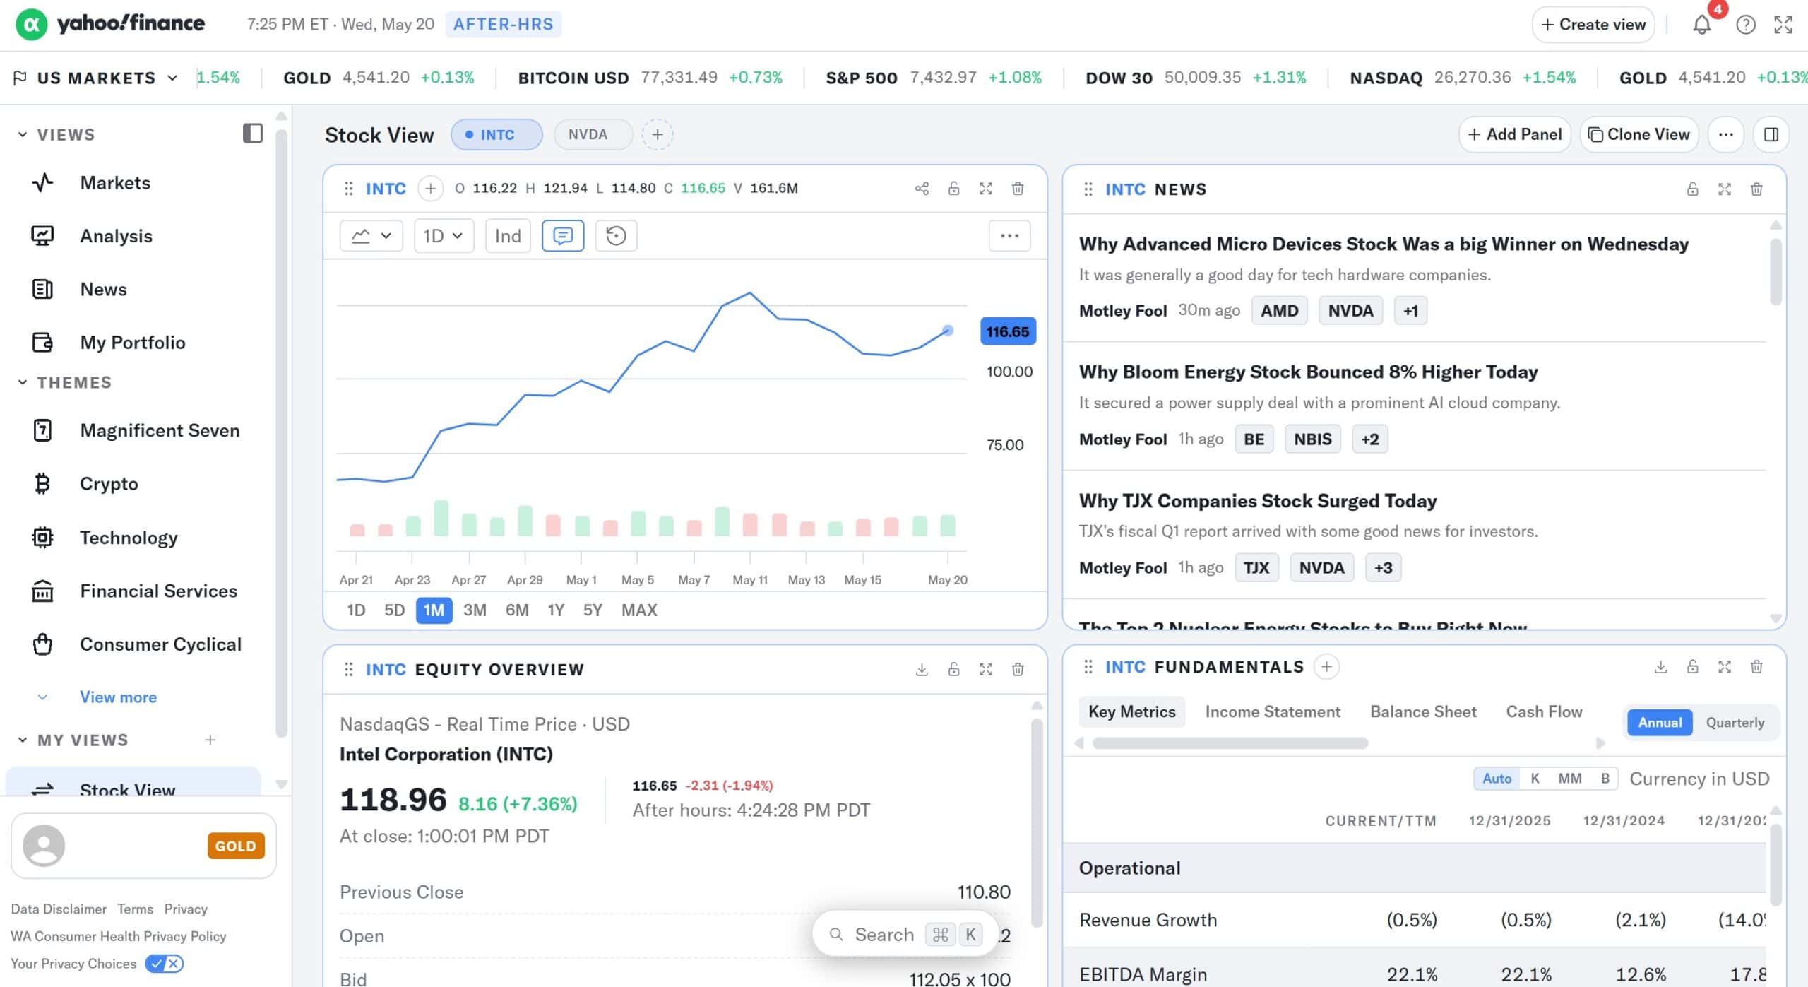The image size is (1808, 987).
Task: Set units to K thousands
Action: [x=1535, y=779]
